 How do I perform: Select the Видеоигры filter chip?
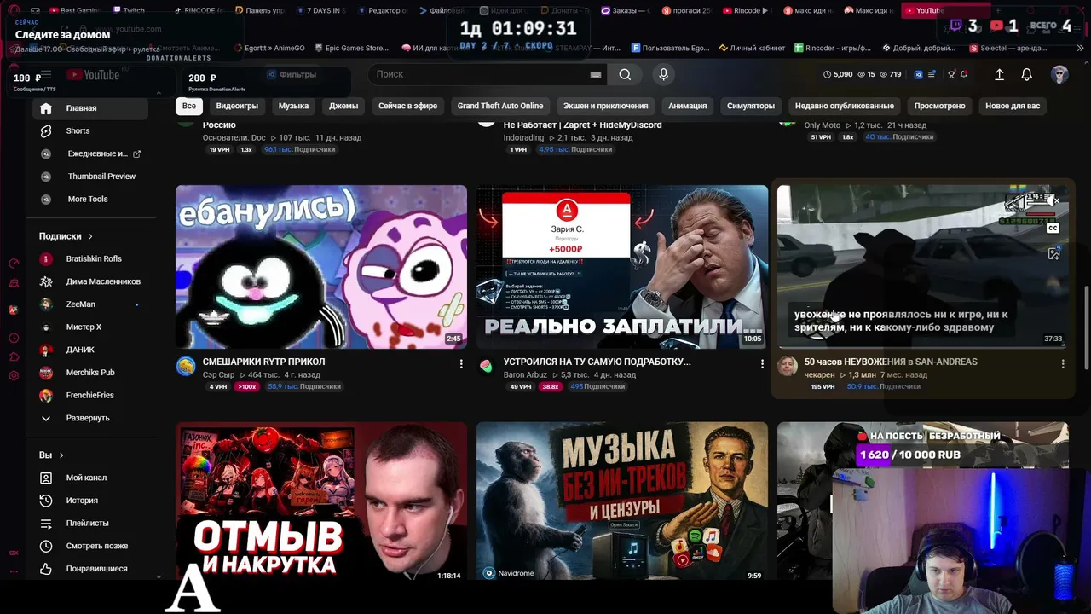[x=237, y=106]
